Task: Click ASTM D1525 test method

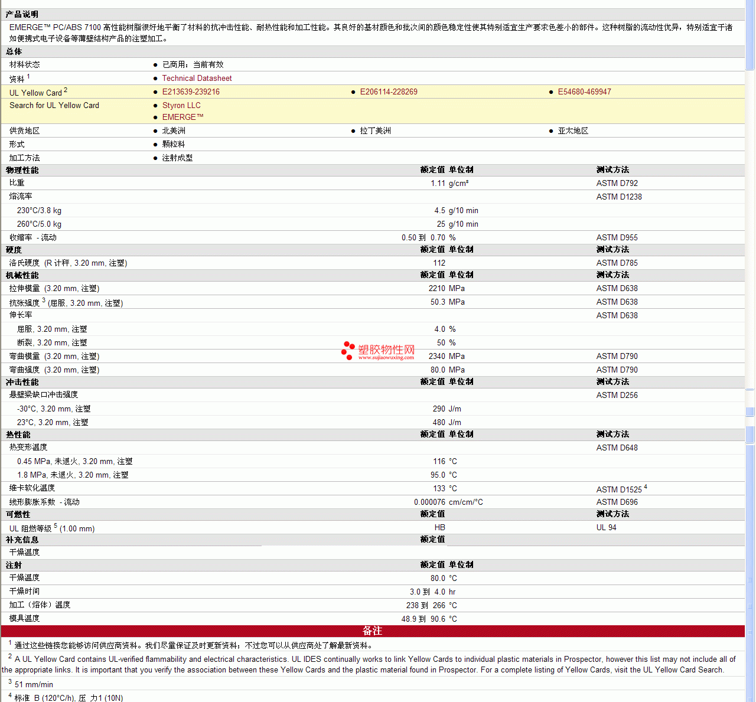Action: pos(622,488)
